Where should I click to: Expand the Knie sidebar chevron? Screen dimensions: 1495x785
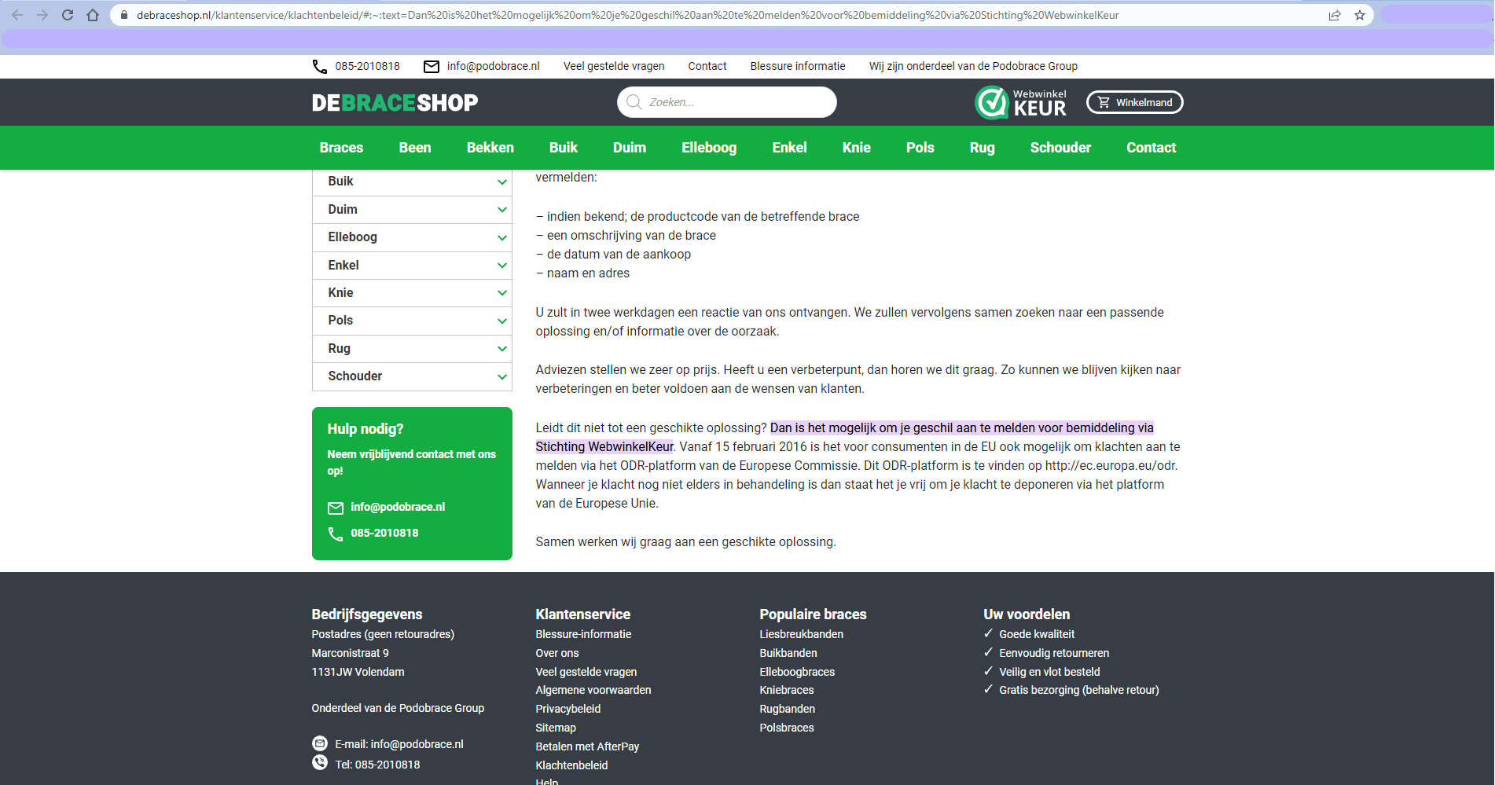click(501, 293)
